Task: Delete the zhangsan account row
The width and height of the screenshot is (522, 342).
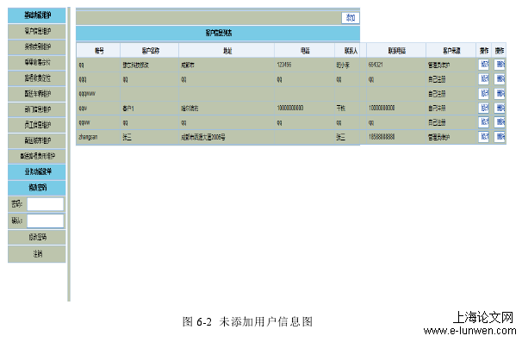Action: [x=500, y=136]
